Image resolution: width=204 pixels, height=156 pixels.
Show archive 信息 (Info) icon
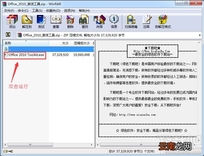tap(114, 21)
